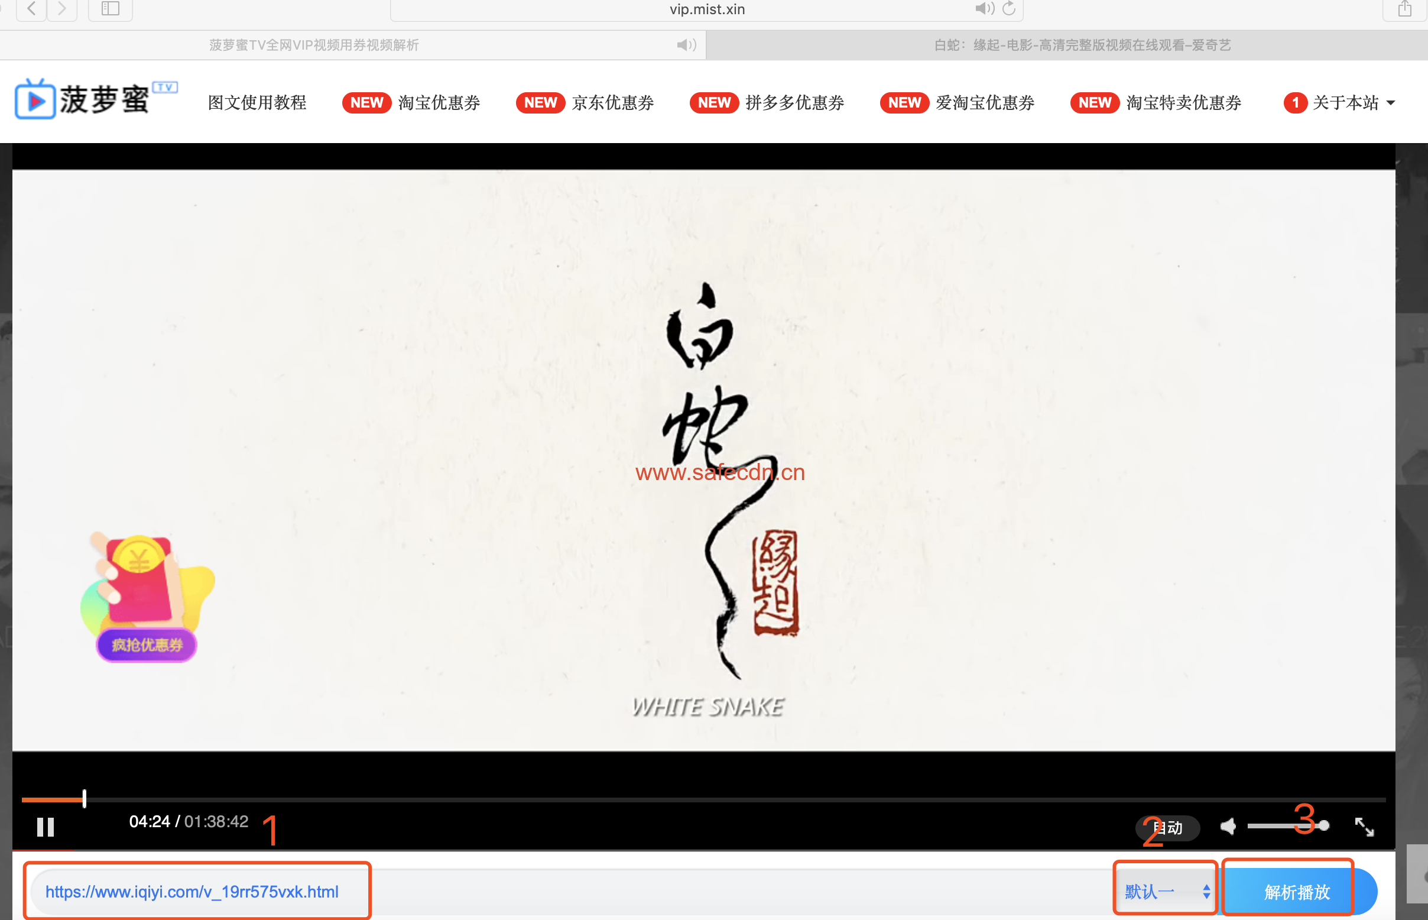Enter fullscreen mode in video player
1428x920 pixels.
coord(1365,827)
